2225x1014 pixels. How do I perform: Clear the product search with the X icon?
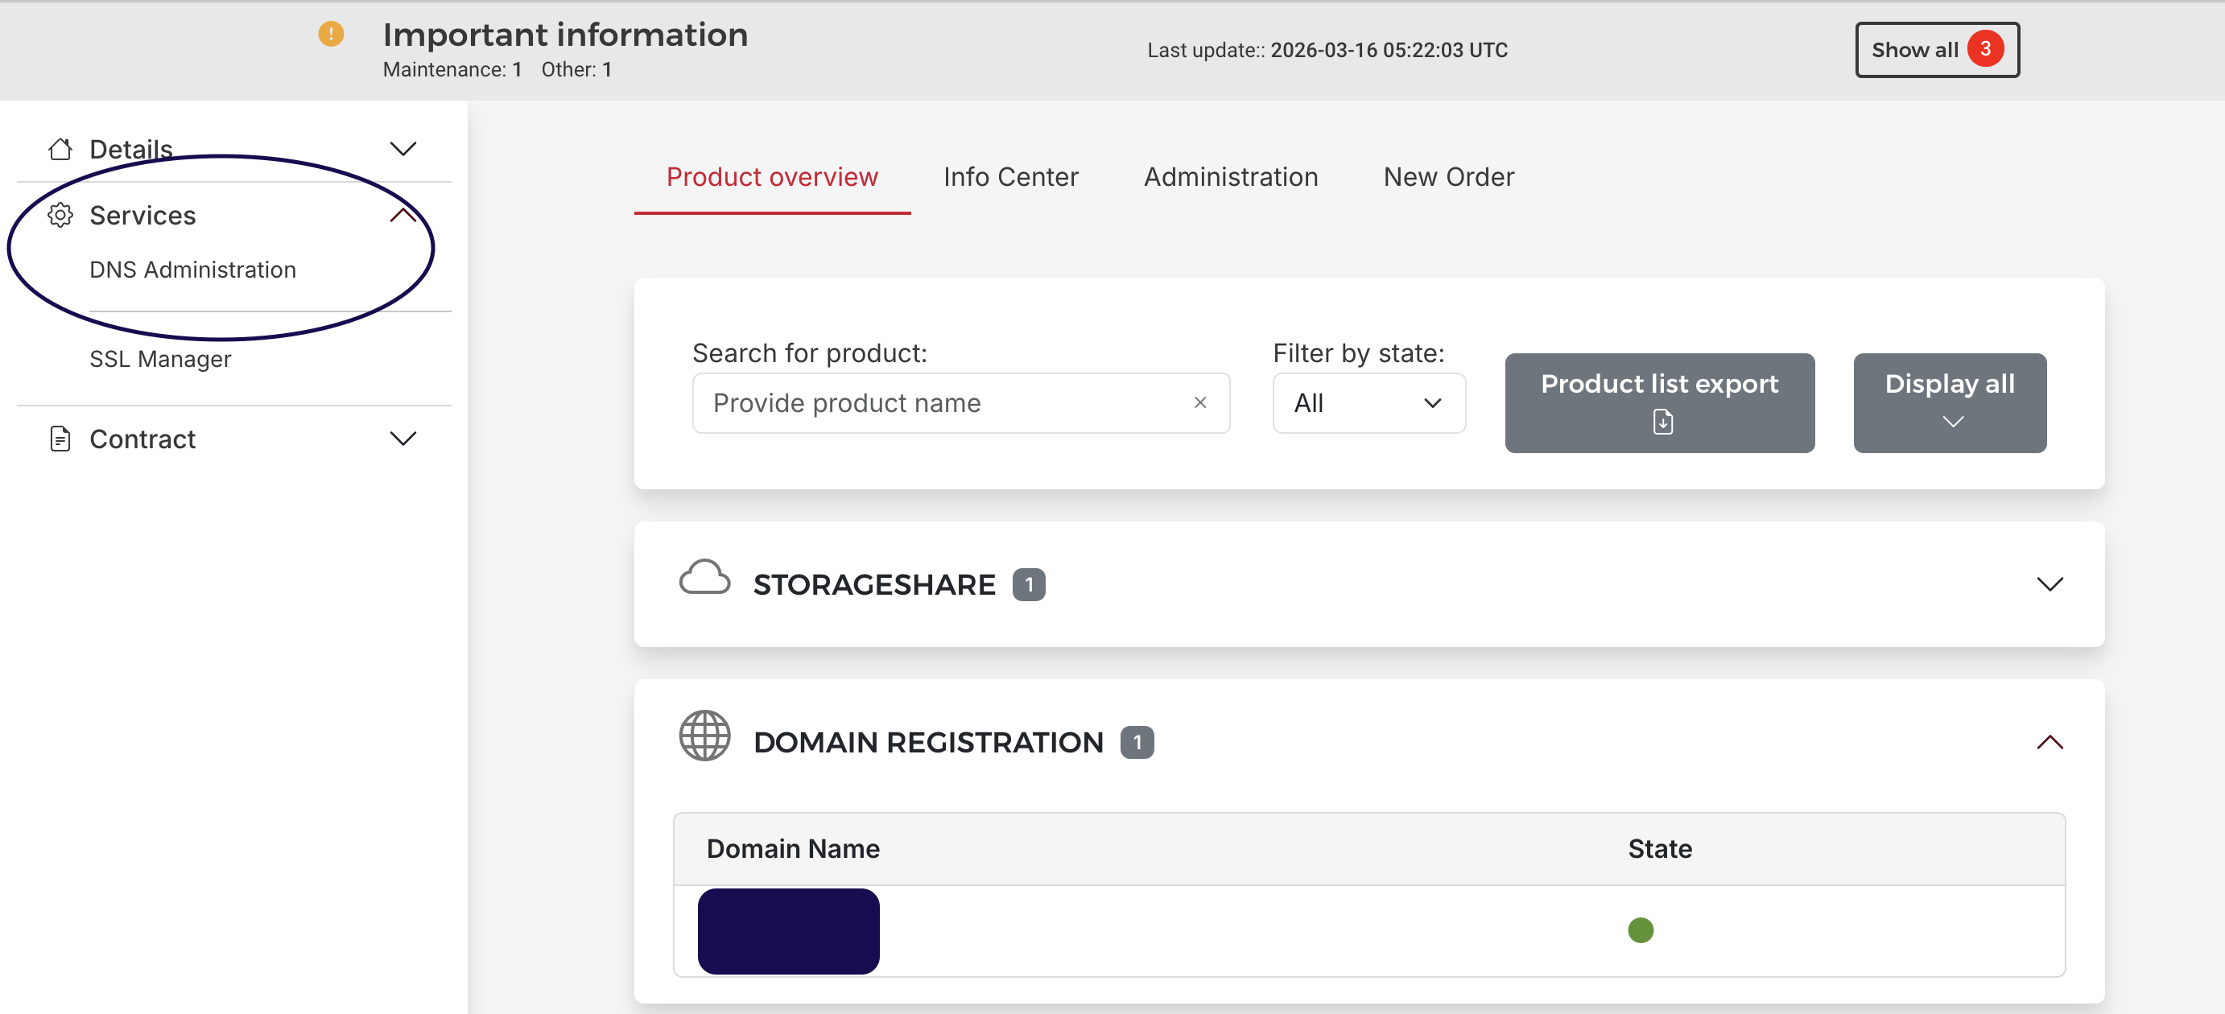(x=1199, y=402)
